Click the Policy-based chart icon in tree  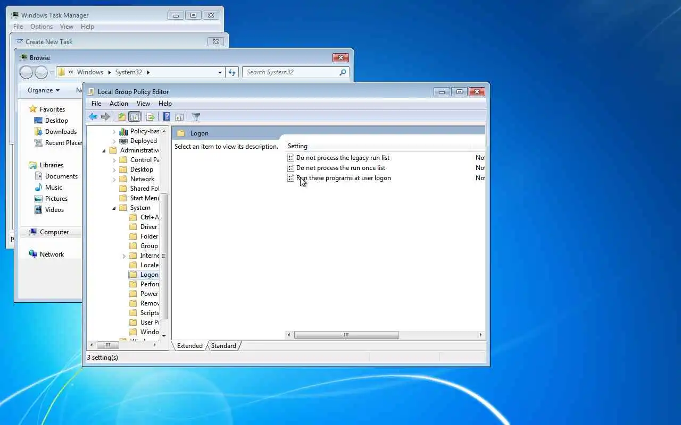(x=123, y=131)
